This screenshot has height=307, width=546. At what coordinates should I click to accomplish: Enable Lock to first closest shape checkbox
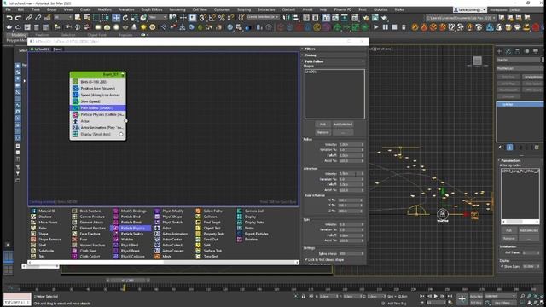tap(306, 259)
